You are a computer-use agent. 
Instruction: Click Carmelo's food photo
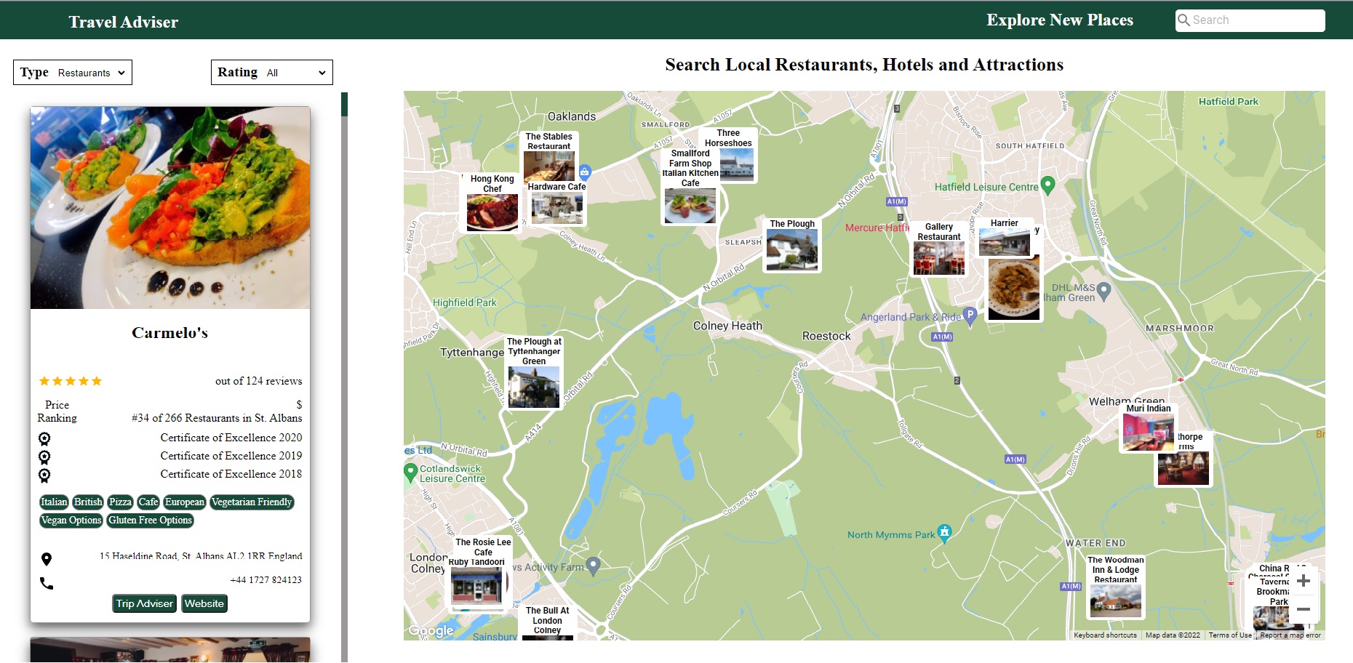pos(170,208)
